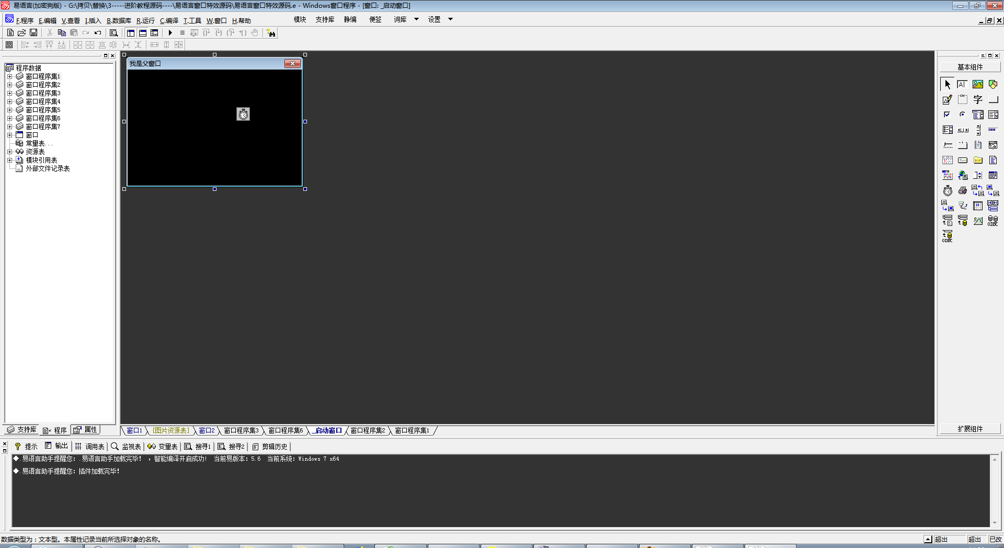Switch to the 支持库 panel tab

tap(21, 430)
